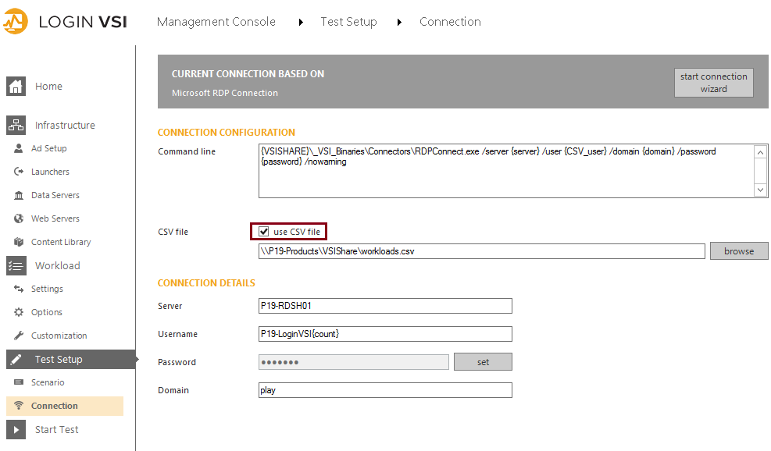Click the Home house icon
771x451 pixels.
[16, 87]
